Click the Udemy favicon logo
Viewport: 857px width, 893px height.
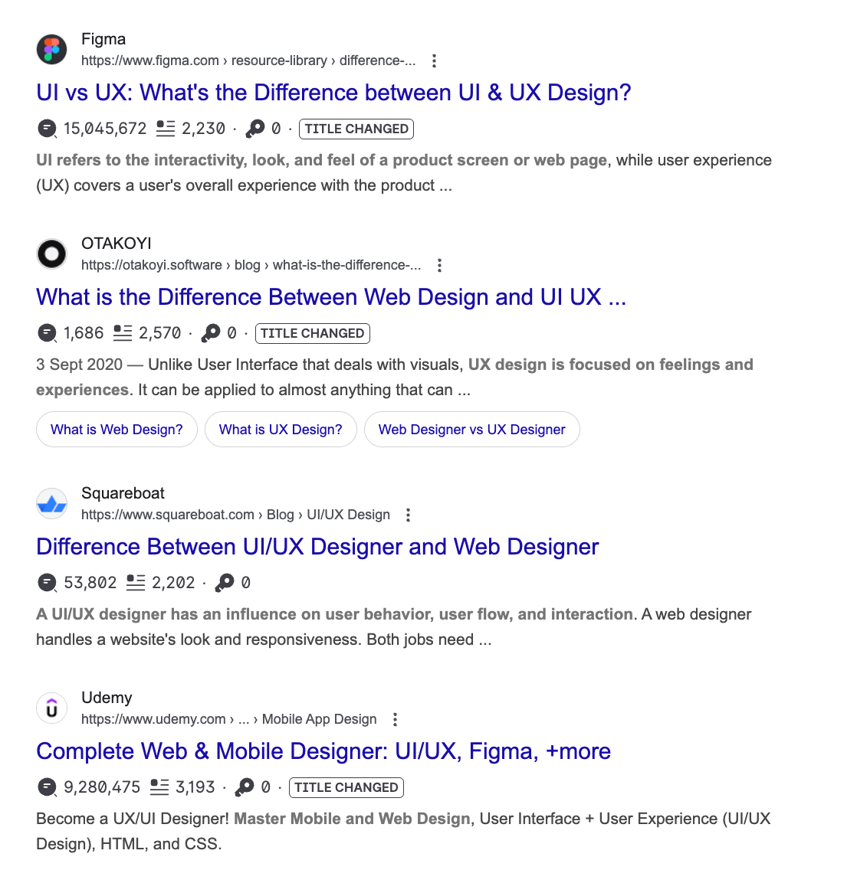click(51, 708)
